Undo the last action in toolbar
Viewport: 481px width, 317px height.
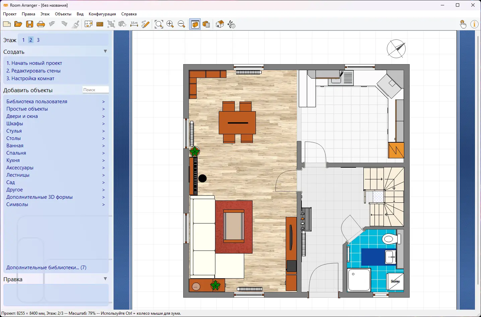(x=52, y=24)
